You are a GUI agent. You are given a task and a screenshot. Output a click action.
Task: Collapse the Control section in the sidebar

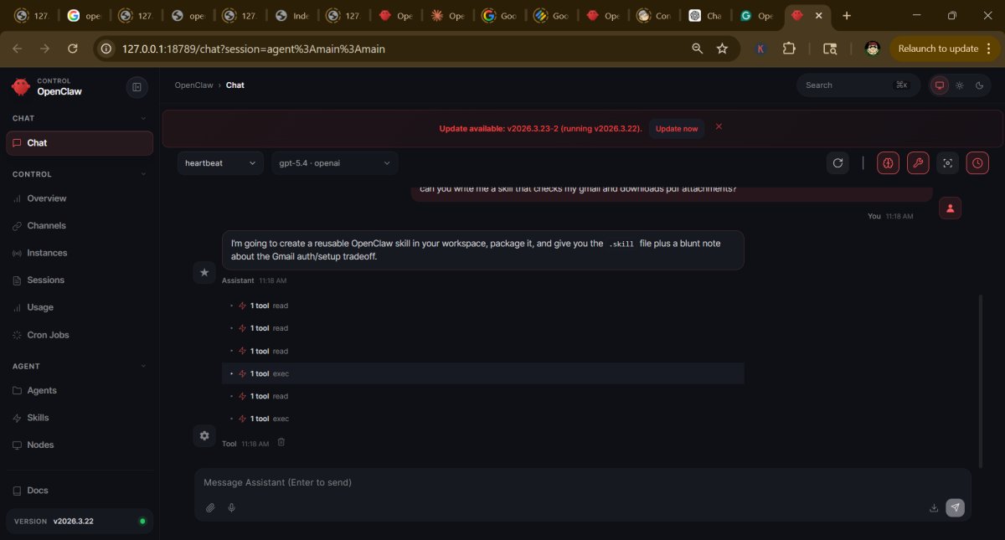(x=143, y=174)
